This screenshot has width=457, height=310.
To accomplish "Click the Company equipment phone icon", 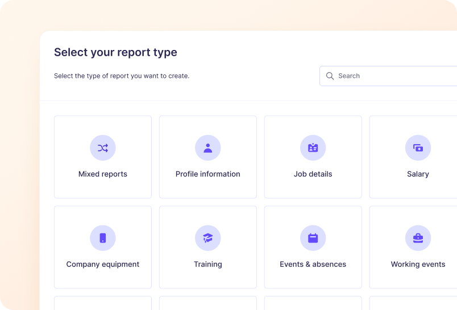I will (x=102, y=238).
